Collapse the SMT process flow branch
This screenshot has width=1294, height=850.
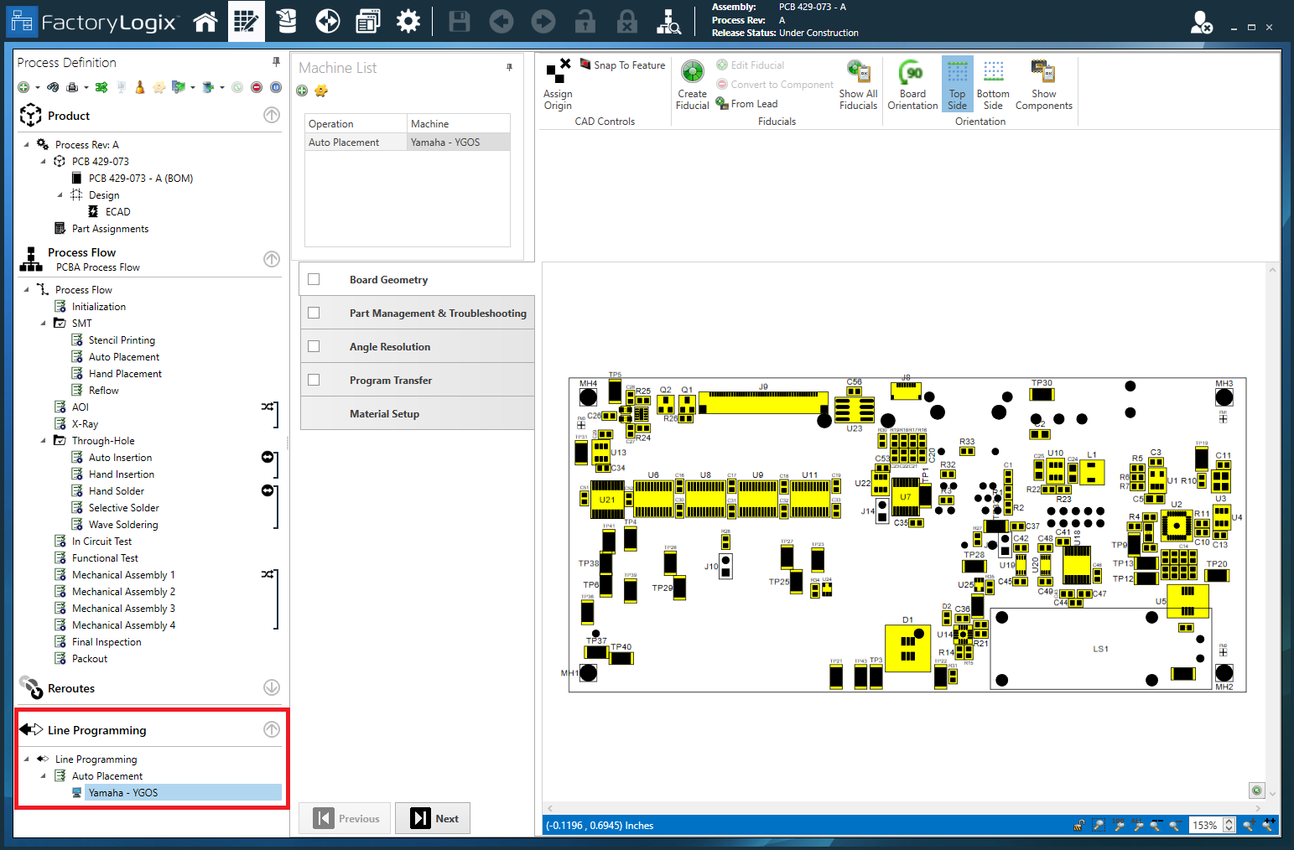coord(45,323)
